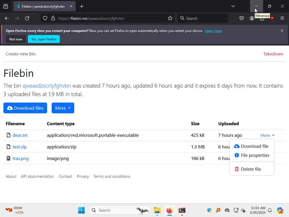Click the padlock site info icon
Screen dimensions: 289x217
pyautogui.click(x=53, y=18)
